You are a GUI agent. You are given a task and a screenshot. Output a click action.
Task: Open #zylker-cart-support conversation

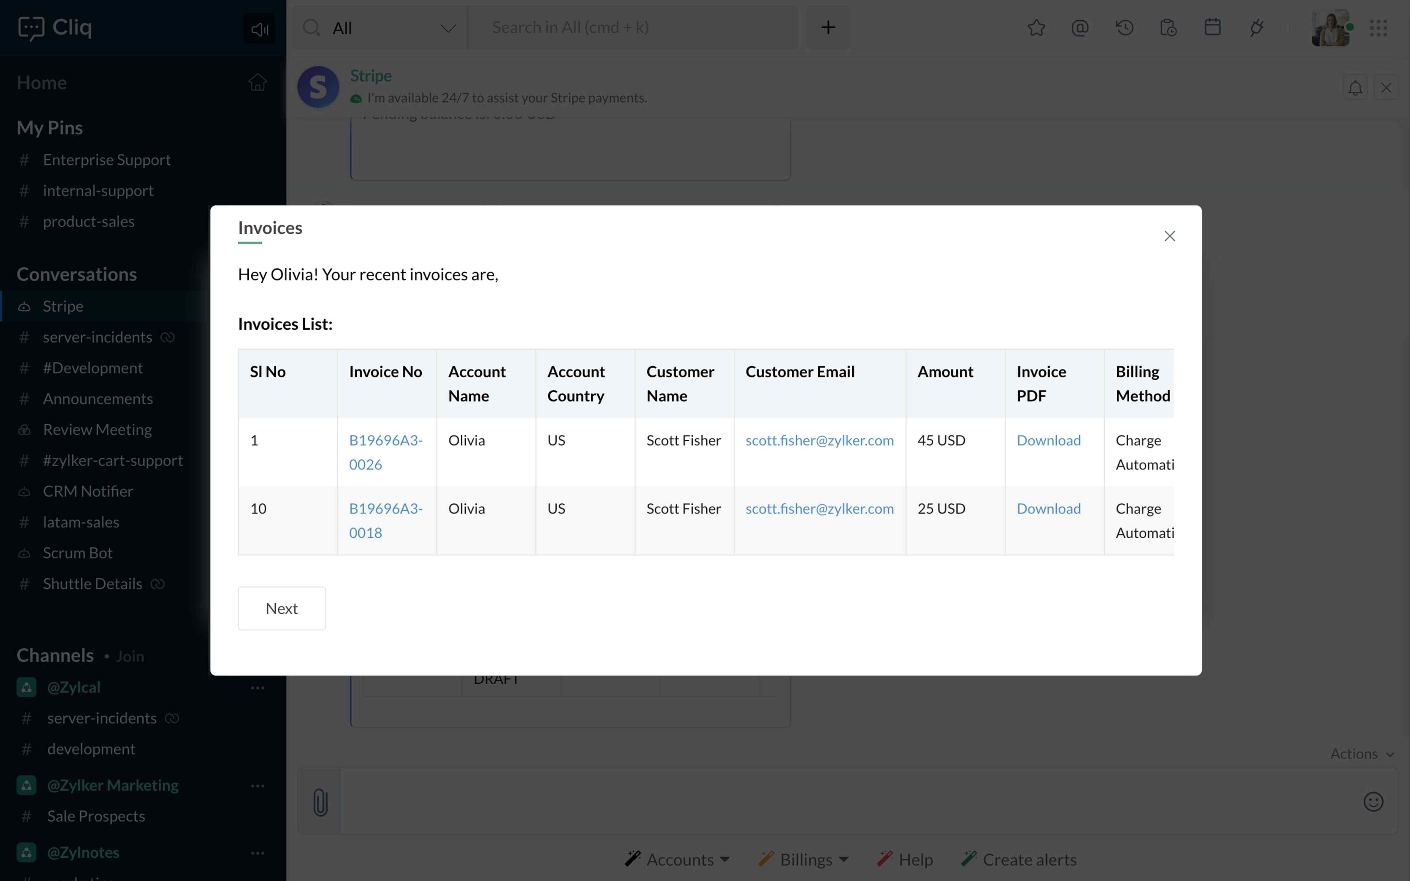[112, 460]
